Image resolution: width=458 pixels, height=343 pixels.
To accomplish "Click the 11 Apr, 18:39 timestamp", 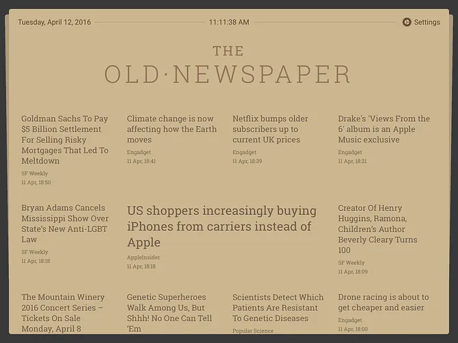I will click(x=247, y=162).
